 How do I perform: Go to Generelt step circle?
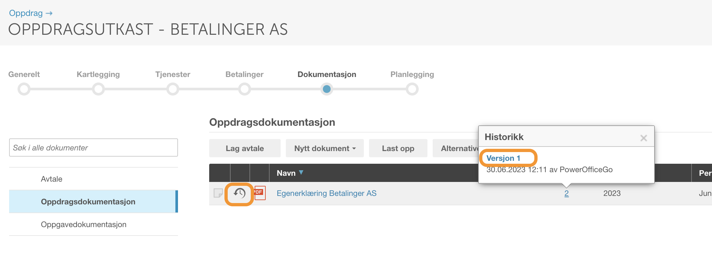(x=24, y=89)
